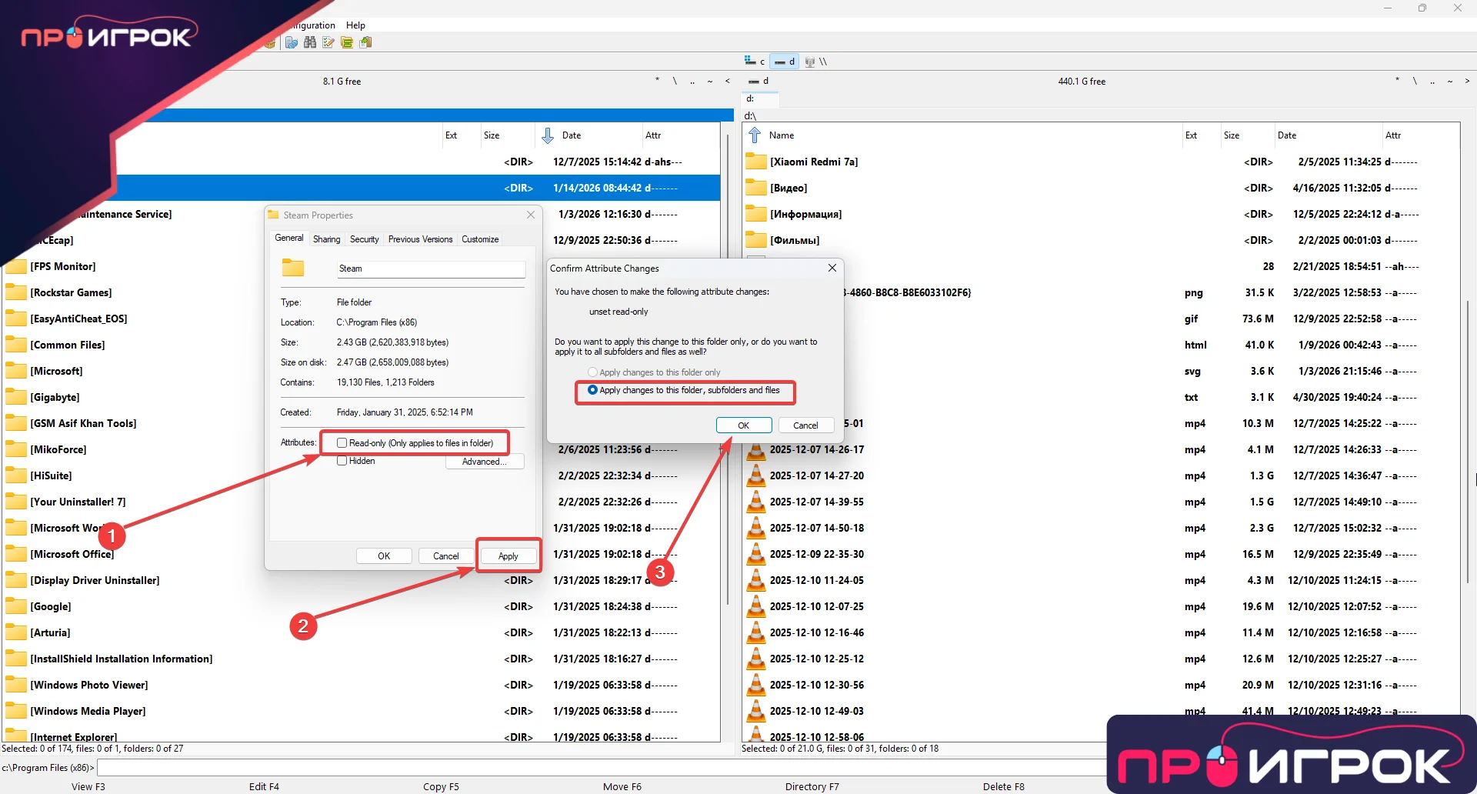Click OK in Confirm Attribute Changes dialog
1477x794 pixels.
click(x=743, y=425)
